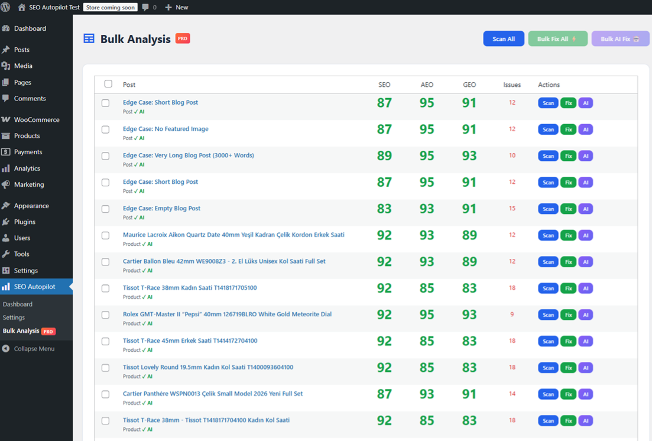Open the WordPress logo menu
This screenshot has height=441, width=652.
pos(6,7)
